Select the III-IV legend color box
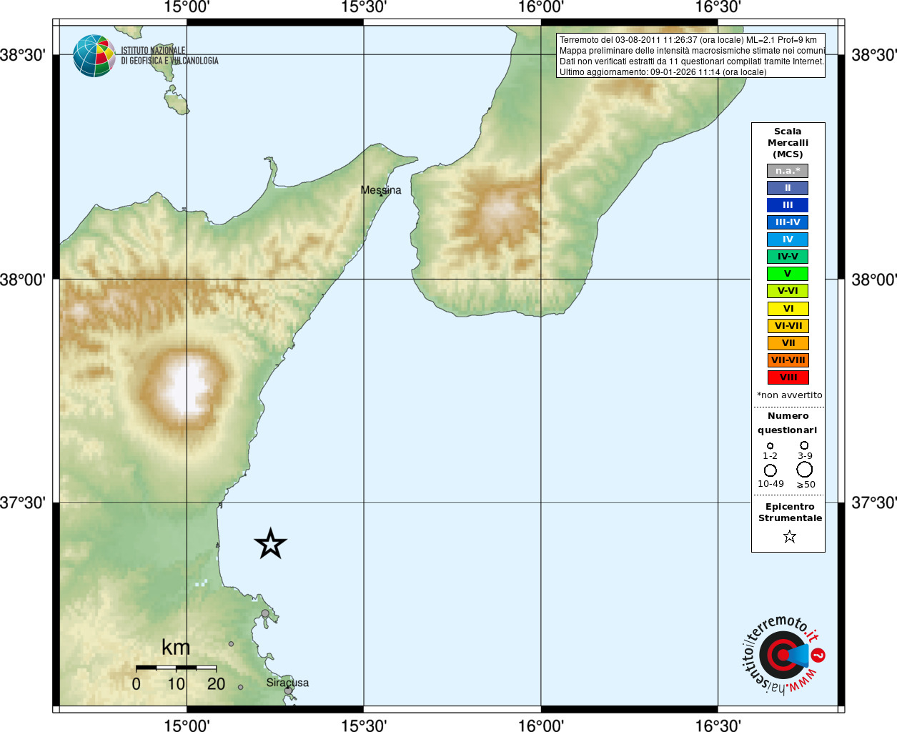This screenshot has height=732, width=897. (x=788, y=222)
